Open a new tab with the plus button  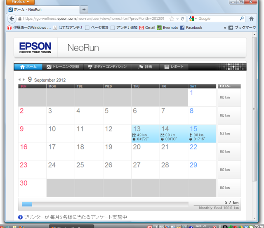tap(84, 9)
